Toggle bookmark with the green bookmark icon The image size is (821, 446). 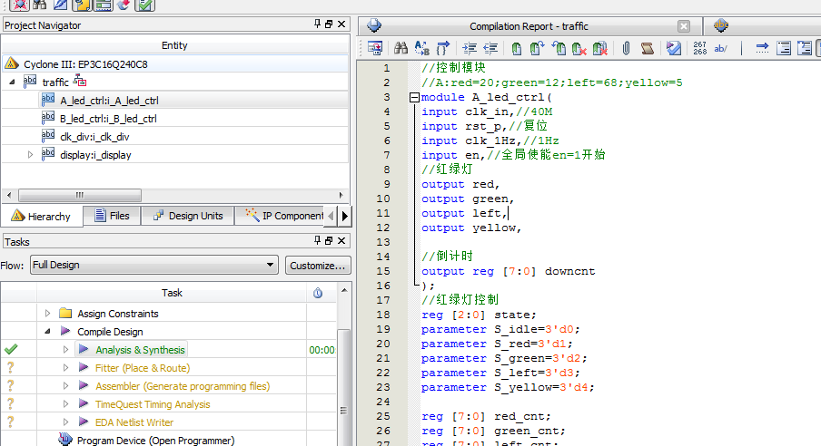[516, 48]
